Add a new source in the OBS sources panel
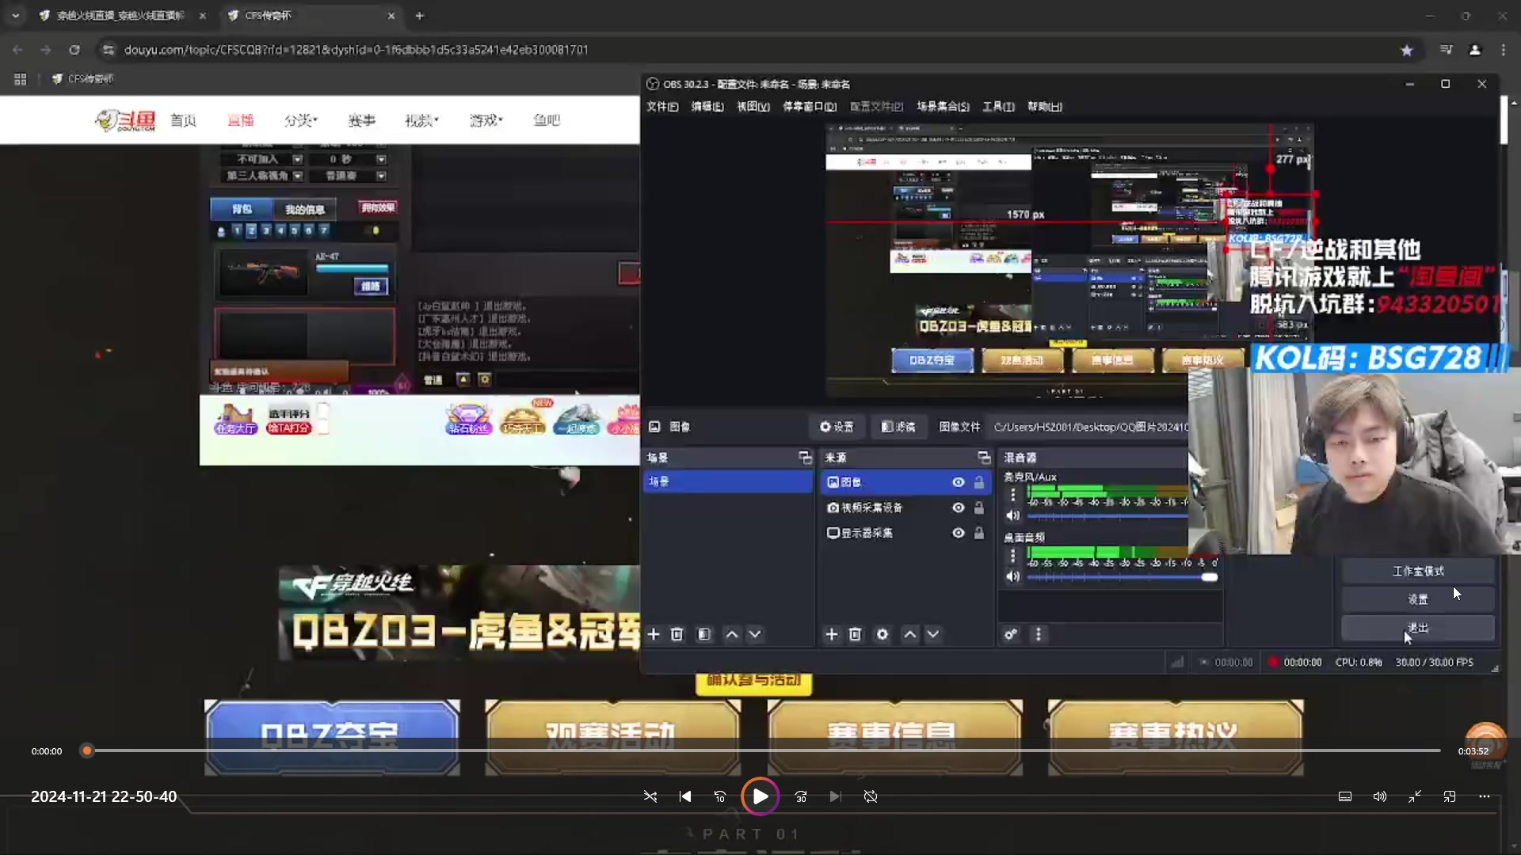Viewport: 1521px width, 855px height. coord(831,634)
